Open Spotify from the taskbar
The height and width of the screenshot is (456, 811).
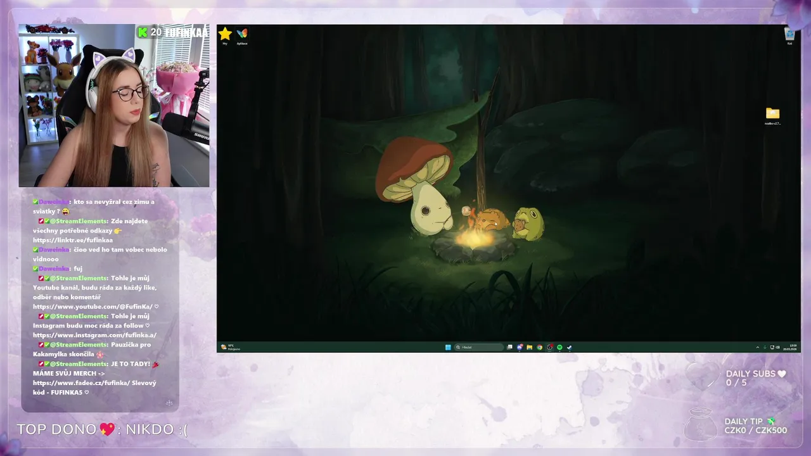click(559, 347)
